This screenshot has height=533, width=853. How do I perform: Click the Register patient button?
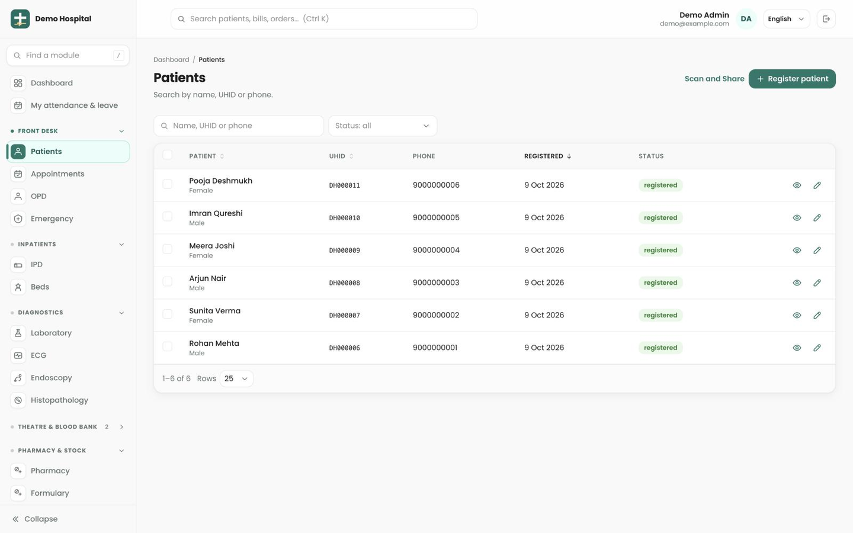792,79
